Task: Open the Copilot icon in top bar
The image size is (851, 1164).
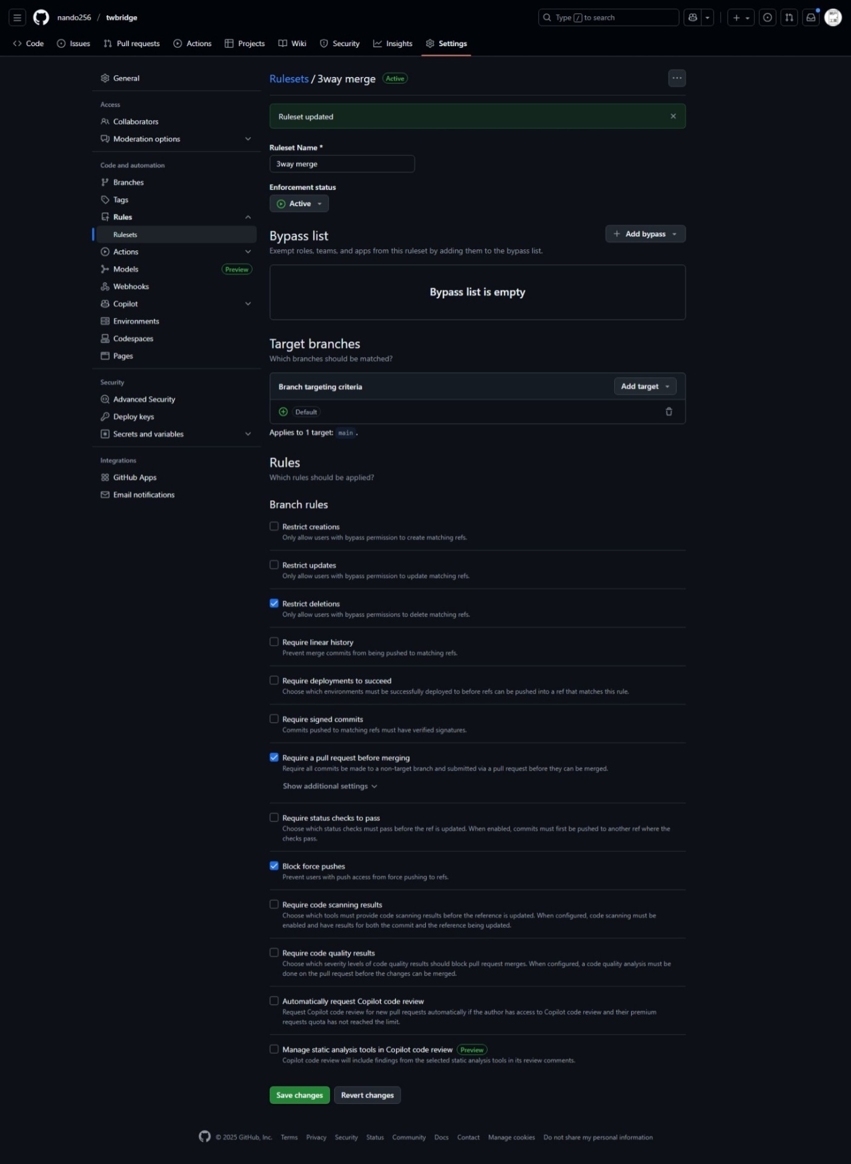Action: tap(693, 18)
